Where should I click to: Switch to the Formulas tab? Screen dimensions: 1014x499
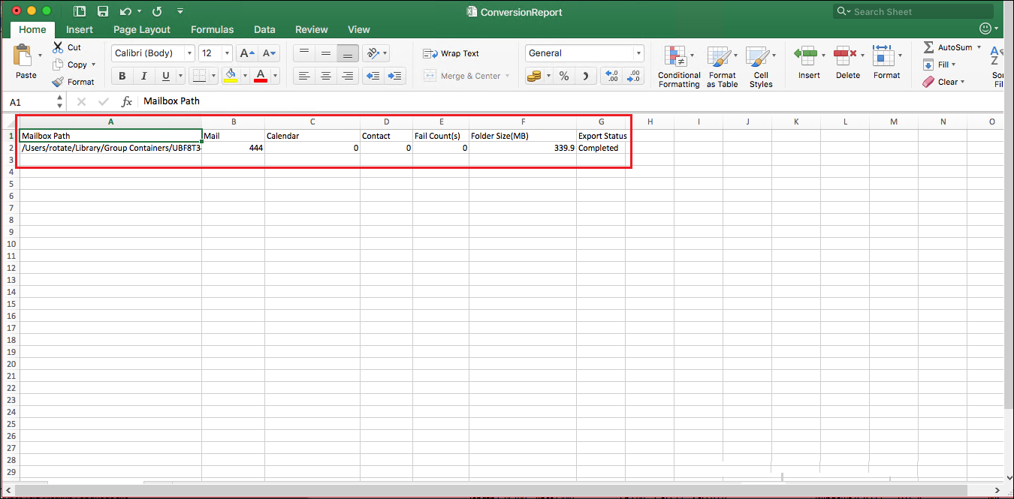[212, 29]
